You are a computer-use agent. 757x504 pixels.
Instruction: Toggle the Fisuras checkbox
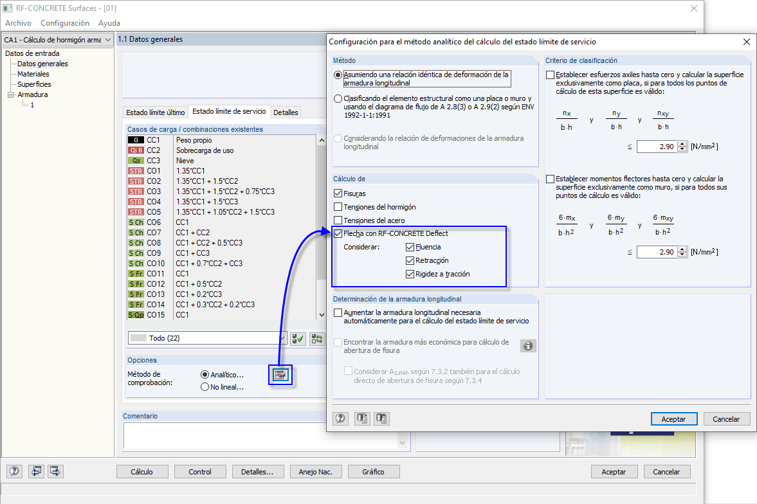click(338, 194)
